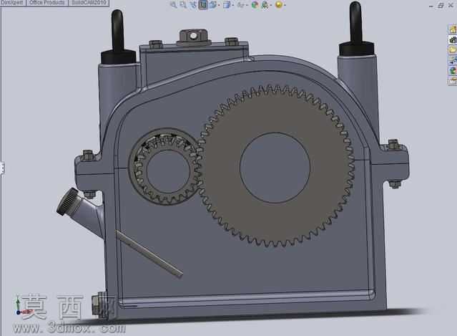Minimize the document window

pyautogui.click(x=431, y=6)
